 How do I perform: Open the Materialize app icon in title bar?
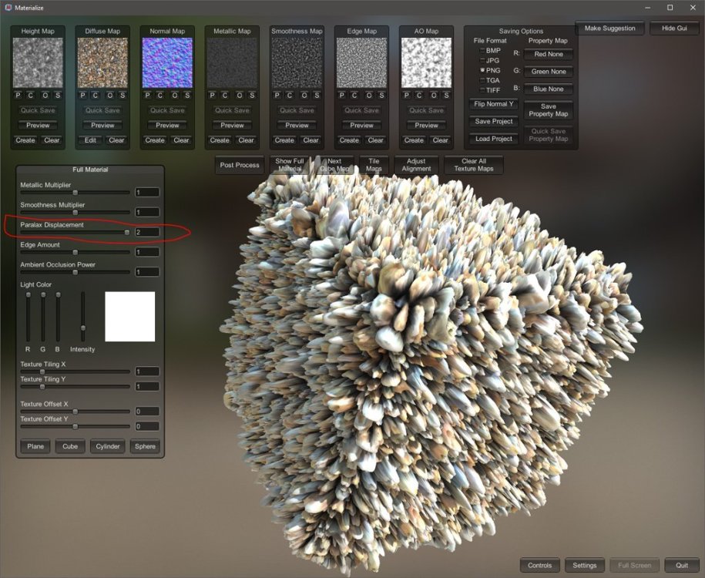pyautogui.click(x=8, y=7)
